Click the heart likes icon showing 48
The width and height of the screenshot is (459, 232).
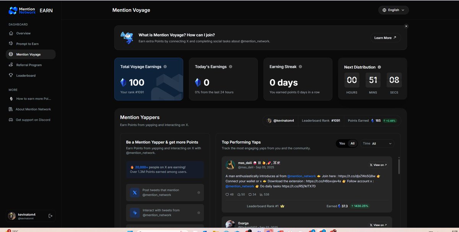(227, 195)
